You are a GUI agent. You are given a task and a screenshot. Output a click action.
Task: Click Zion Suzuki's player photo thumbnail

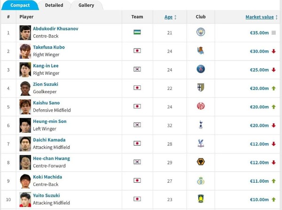tap(25, 88)
